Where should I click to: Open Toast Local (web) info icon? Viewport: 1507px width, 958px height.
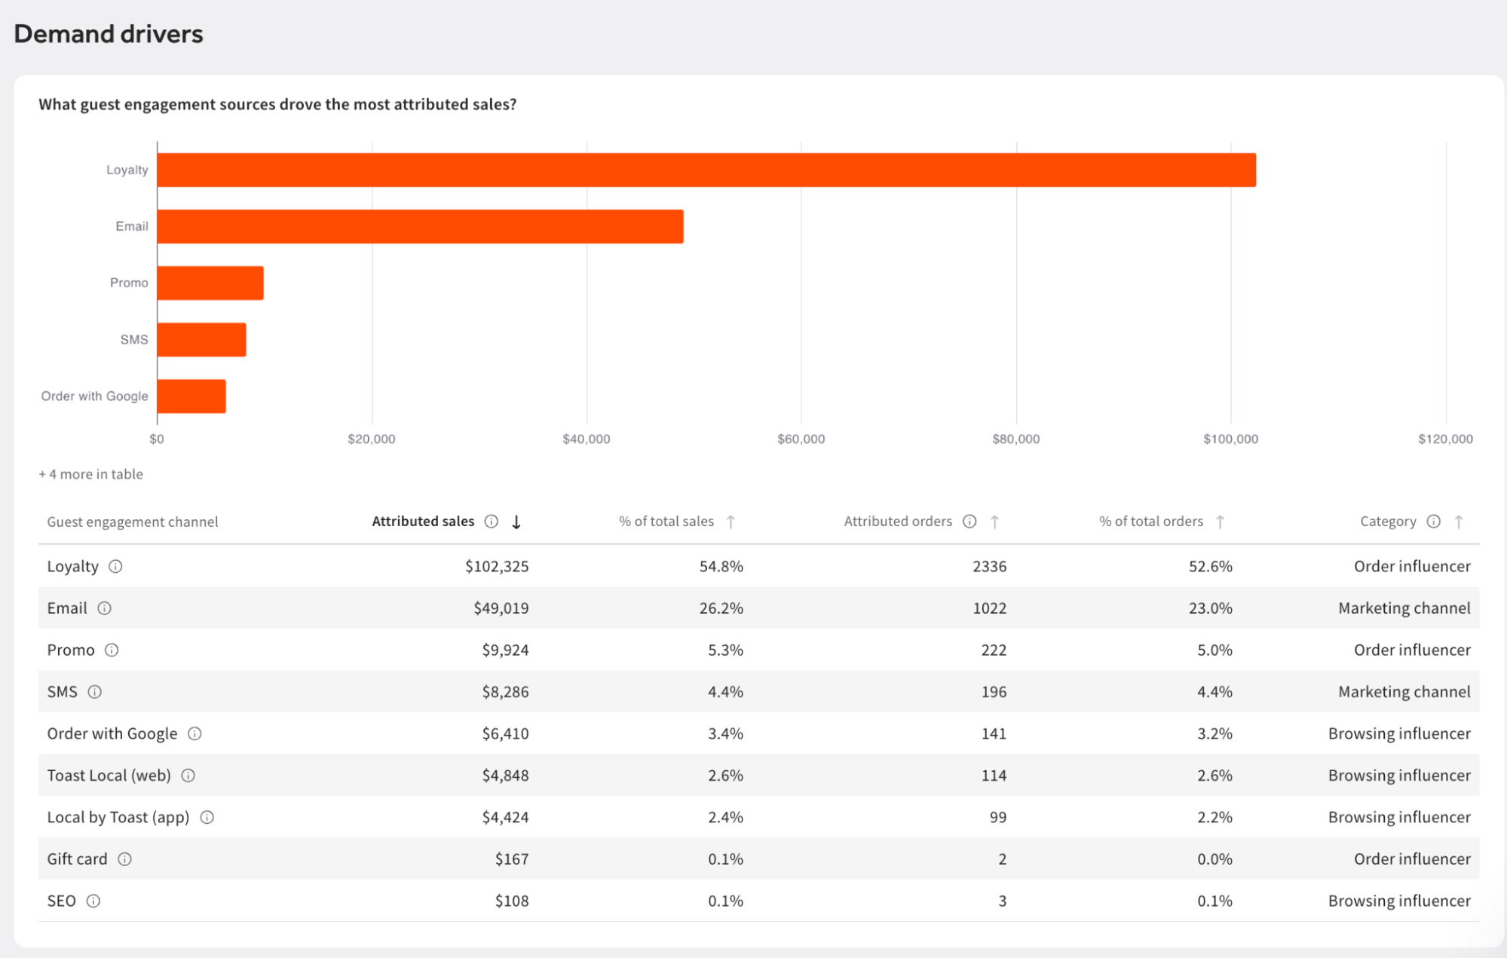pyautogui.click(x=188, y=776)
